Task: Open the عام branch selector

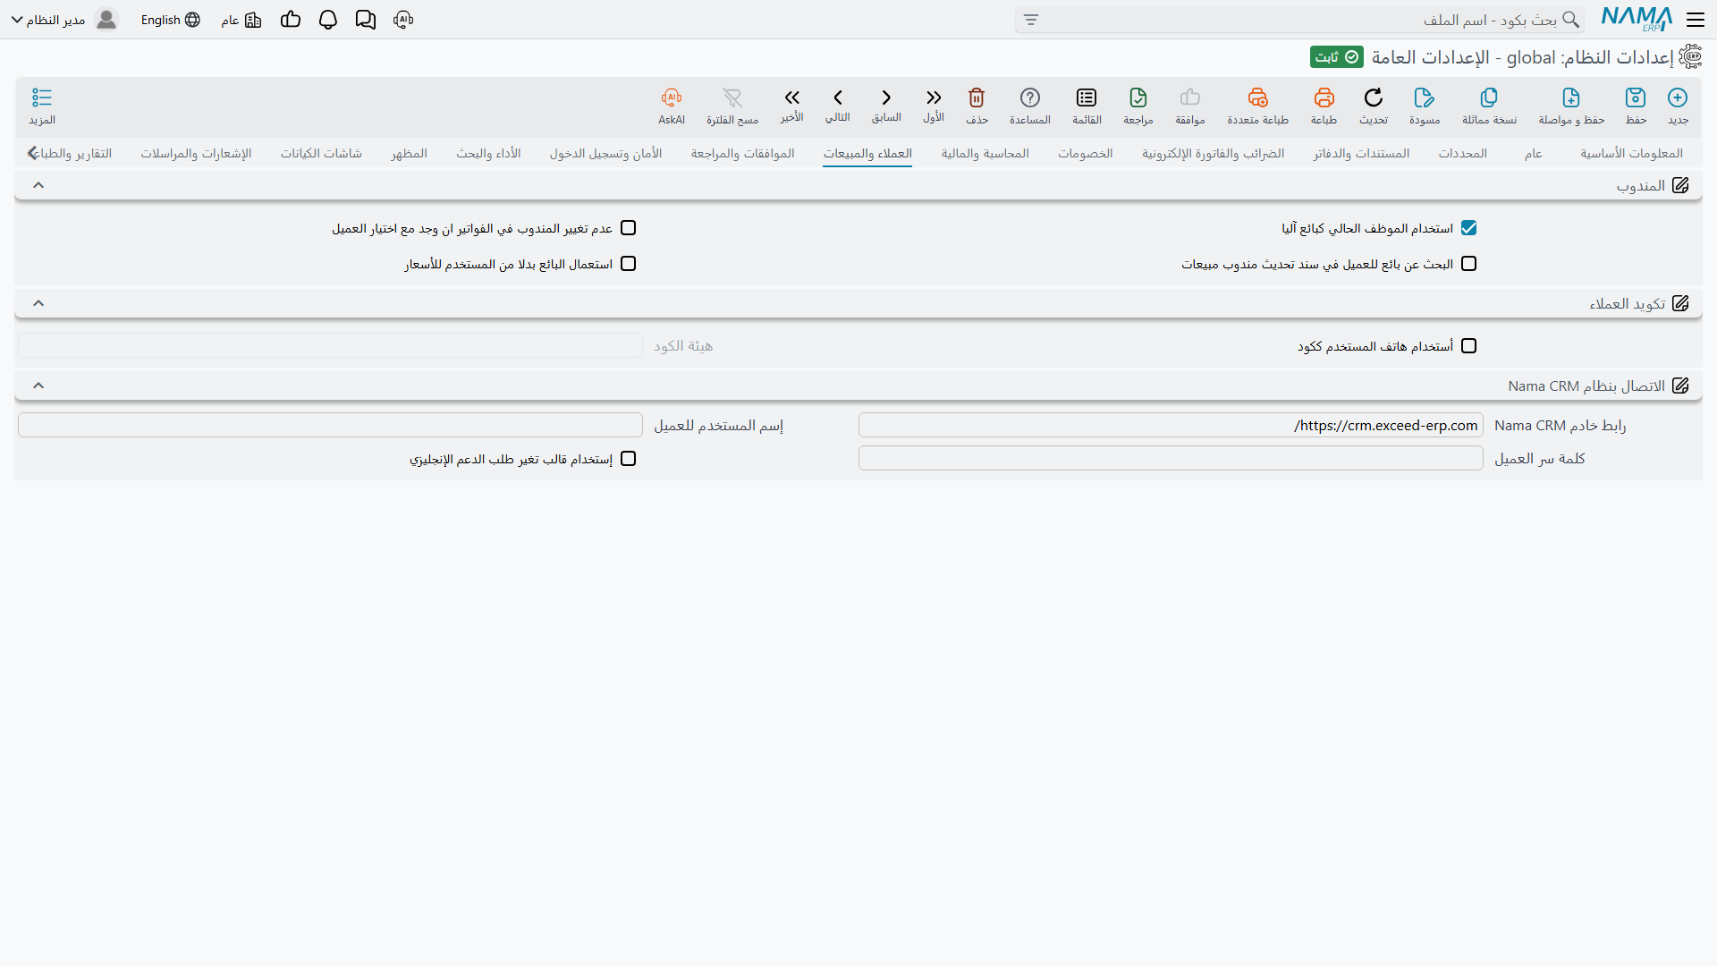Action: [x=241, y=20]
